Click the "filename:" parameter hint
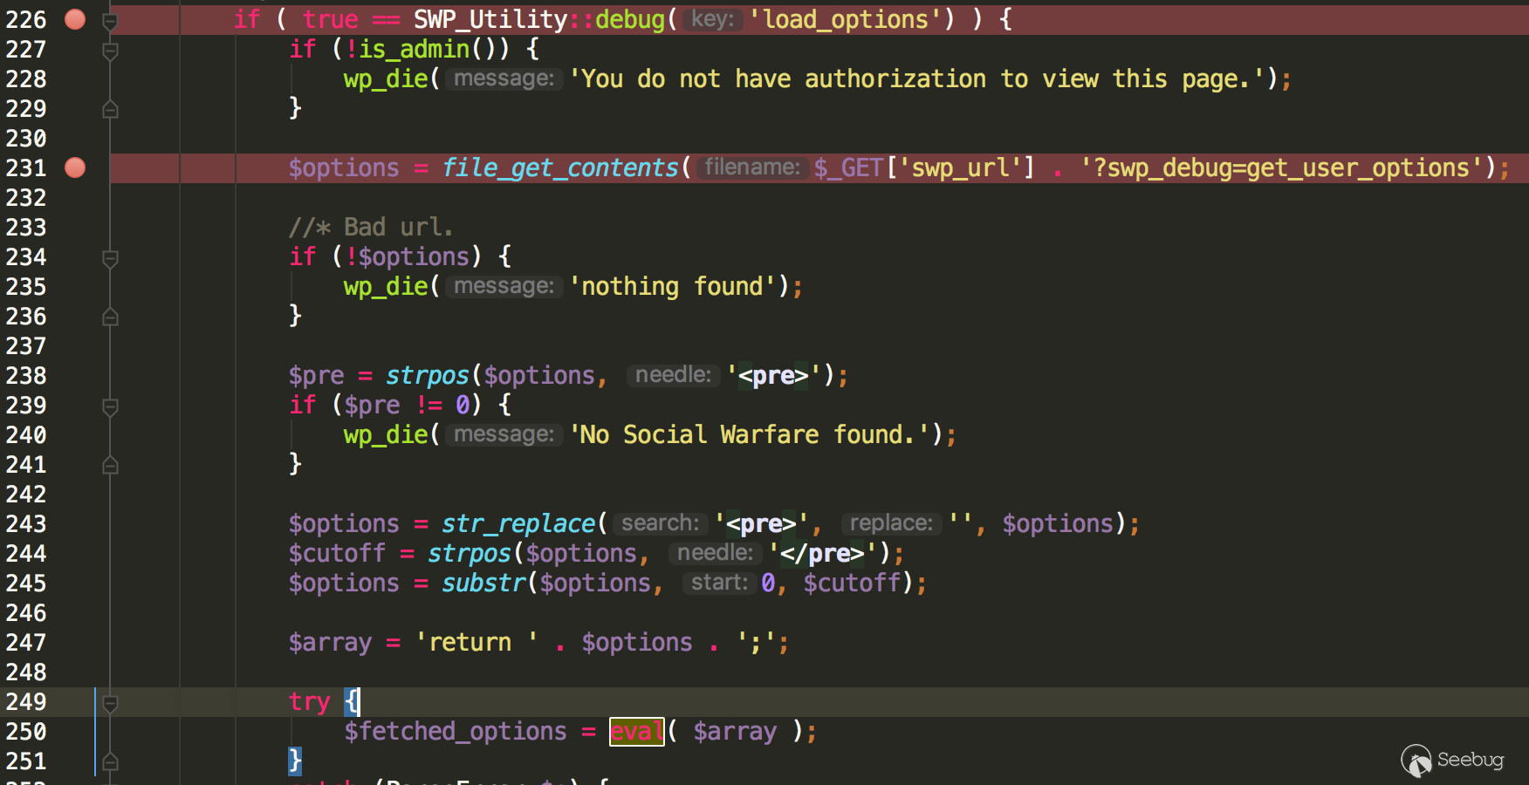Viewport: 1529px width, 785px height. coord(752,167)
